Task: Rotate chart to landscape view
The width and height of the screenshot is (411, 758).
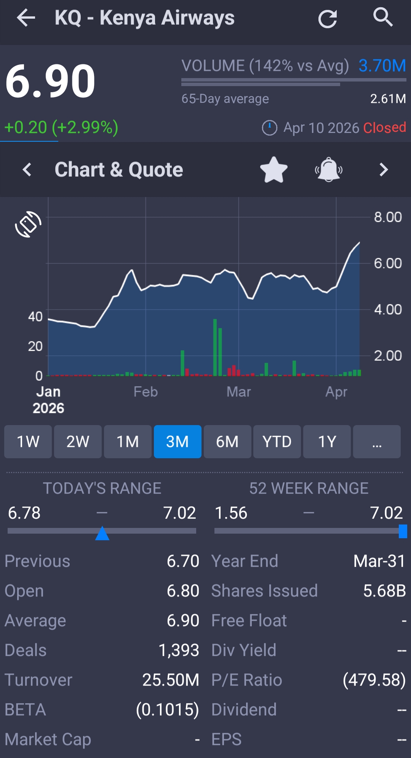Action: (x=28, y=224)
